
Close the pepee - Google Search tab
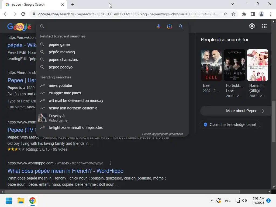63,5
